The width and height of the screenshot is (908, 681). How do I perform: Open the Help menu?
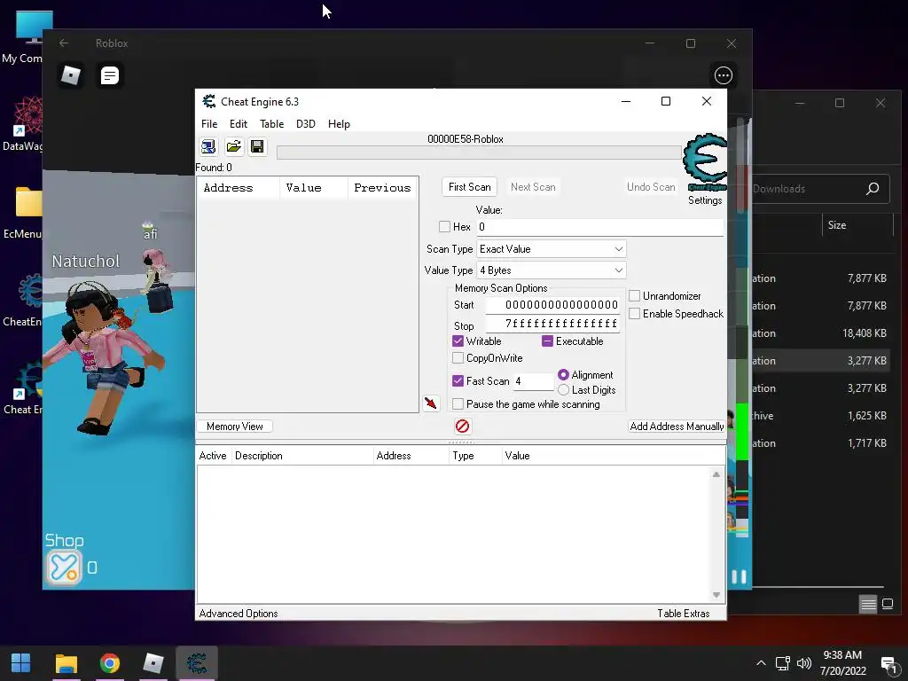click(x=339, y=124)
